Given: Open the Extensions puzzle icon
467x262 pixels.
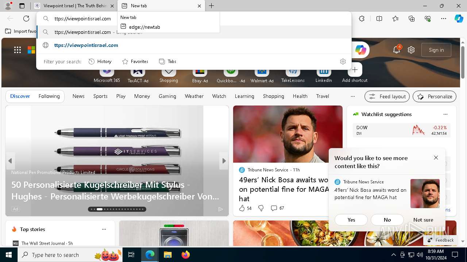Looking at the screenshot, I should (x=362, y=19).
